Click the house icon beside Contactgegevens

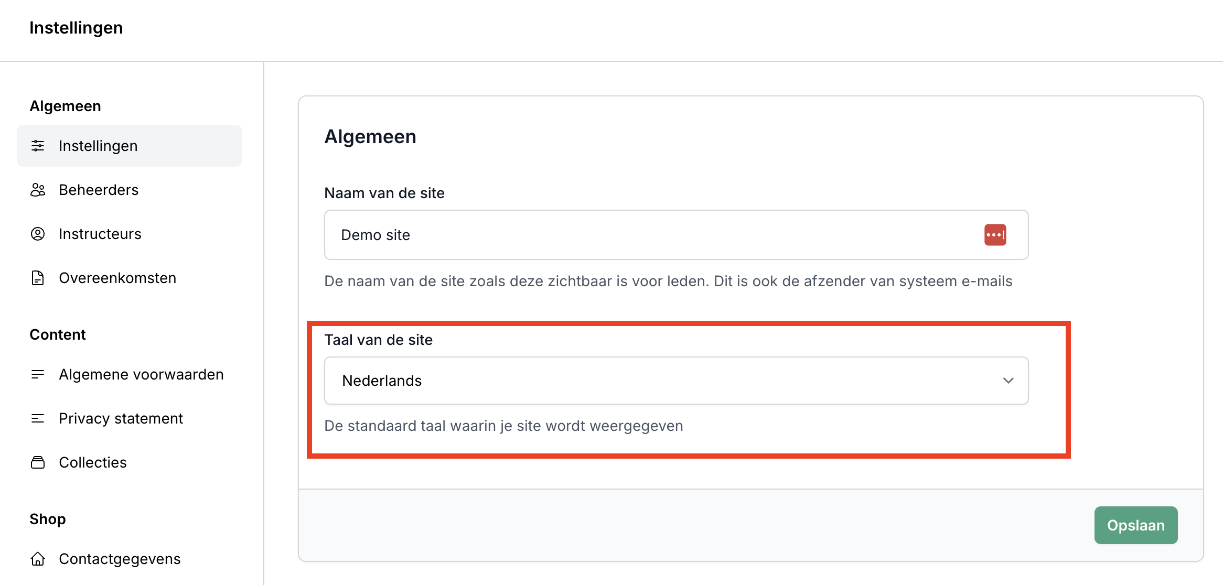38,559
